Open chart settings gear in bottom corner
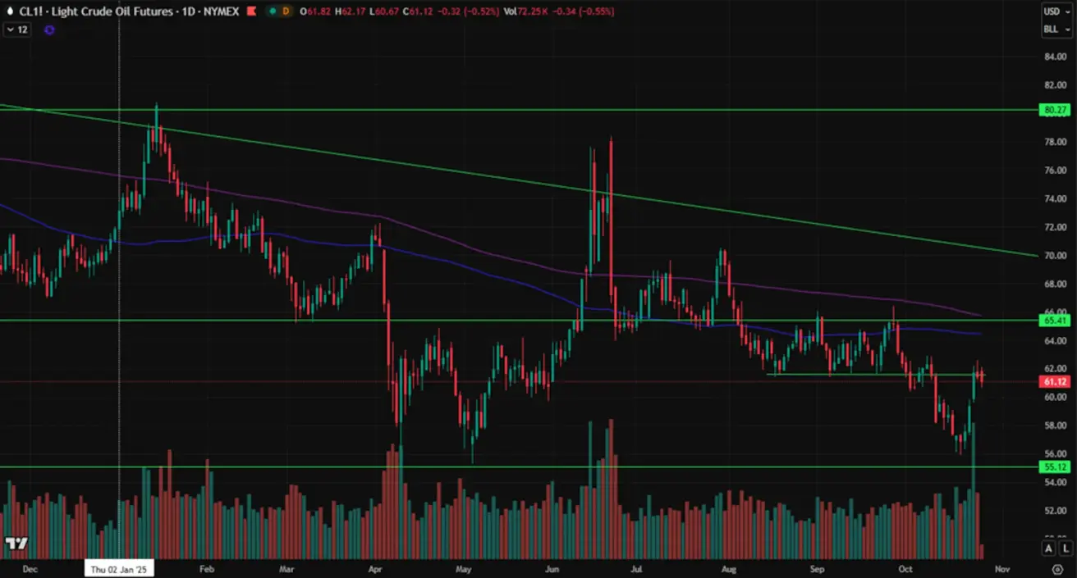1077x578 pixels. pyautogui.click(x=1057, y=569)
